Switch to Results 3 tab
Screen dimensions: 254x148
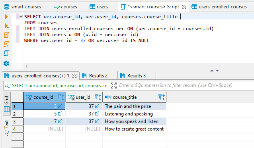[133, 76]
